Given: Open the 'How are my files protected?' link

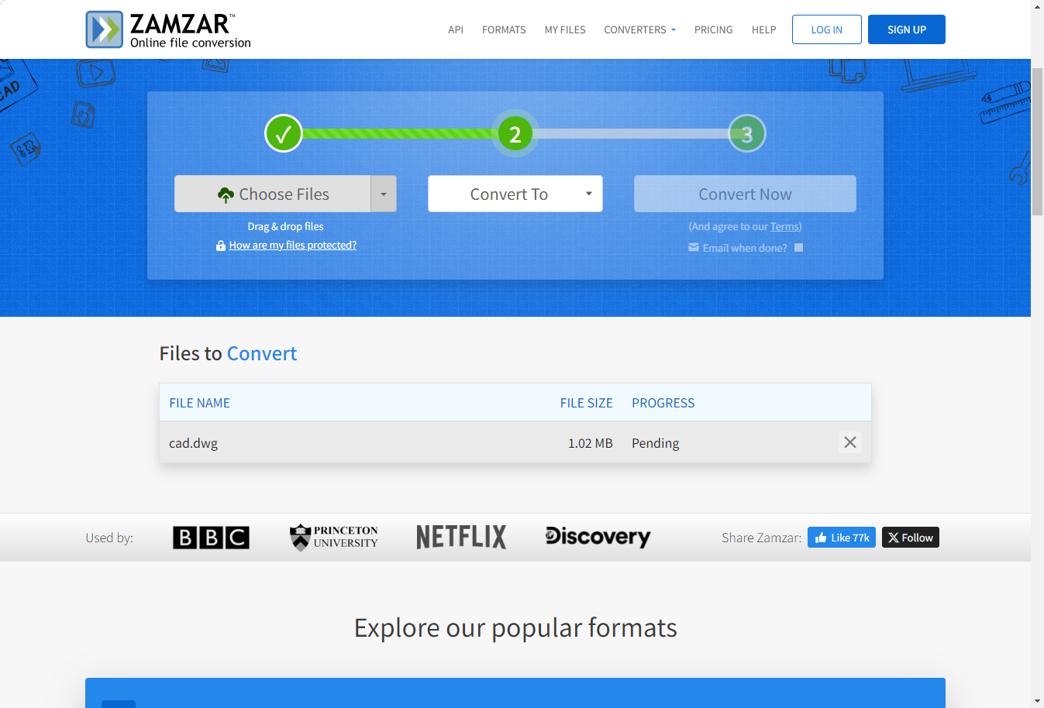Looking at the screenshot, I should pos(292,245).
